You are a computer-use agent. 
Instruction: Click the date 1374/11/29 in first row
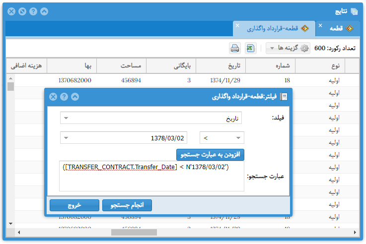tap(225, 80)
